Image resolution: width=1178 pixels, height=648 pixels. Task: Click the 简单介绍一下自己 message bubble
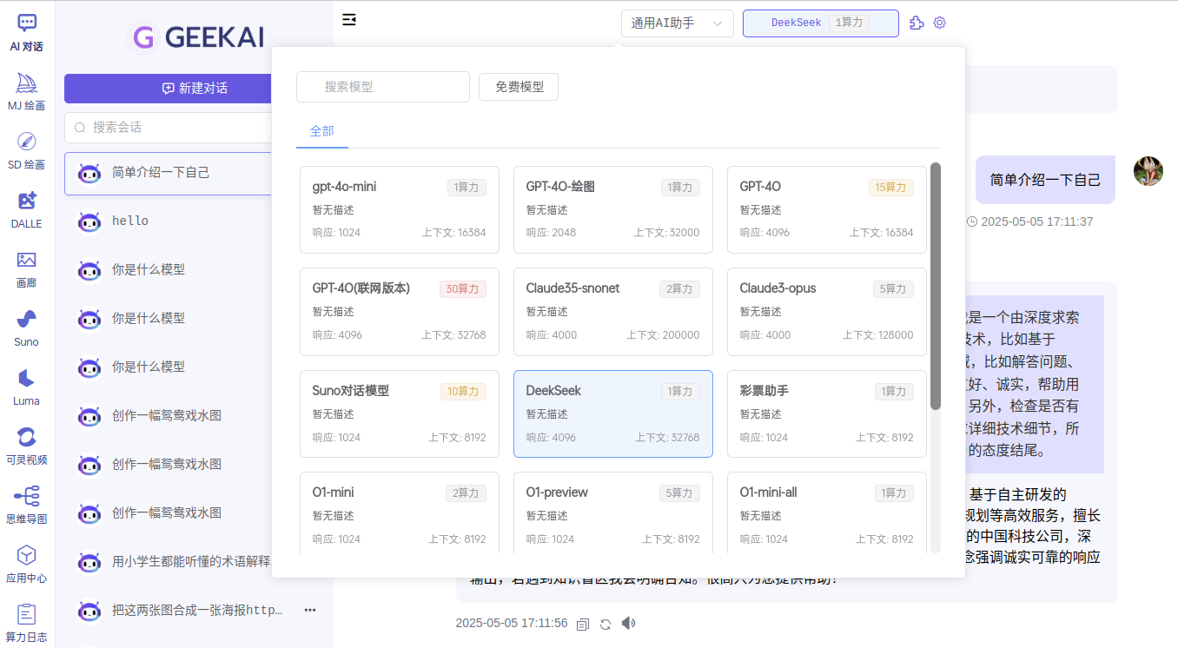click(1045, 180)
